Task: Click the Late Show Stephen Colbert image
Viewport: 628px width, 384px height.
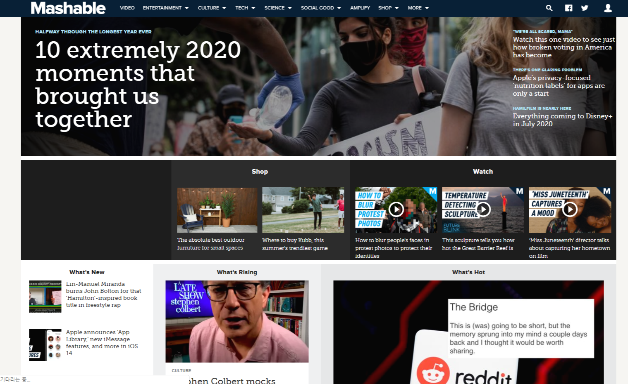Action: 237,321
